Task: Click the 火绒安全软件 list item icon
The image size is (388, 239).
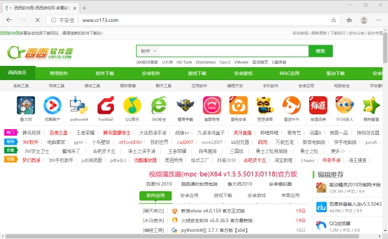Action: pos(175,220)
